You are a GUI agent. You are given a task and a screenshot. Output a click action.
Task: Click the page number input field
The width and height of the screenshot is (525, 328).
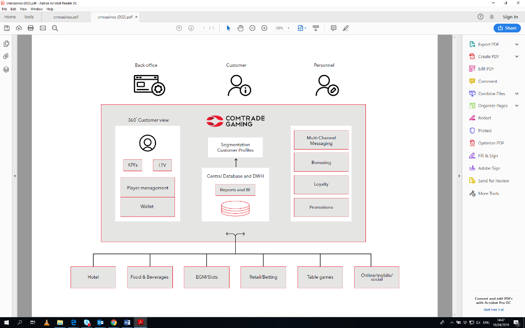[x=204, y=28]
